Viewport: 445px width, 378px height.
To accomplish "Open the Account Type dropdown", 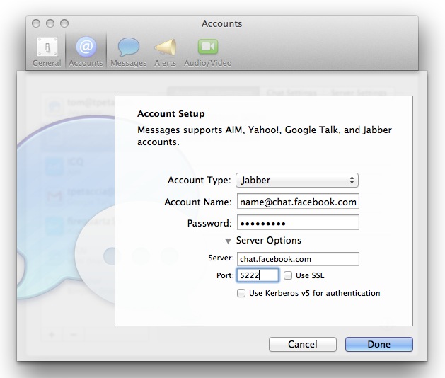I will coord(297,181).
